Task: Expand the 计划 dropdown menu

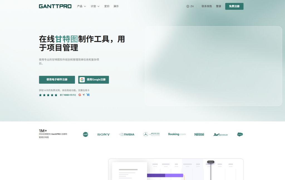Action: tap(95, 6)
